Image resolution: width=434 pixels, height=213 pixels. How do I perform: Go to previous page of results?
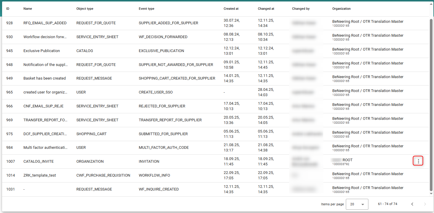point(412,204)
